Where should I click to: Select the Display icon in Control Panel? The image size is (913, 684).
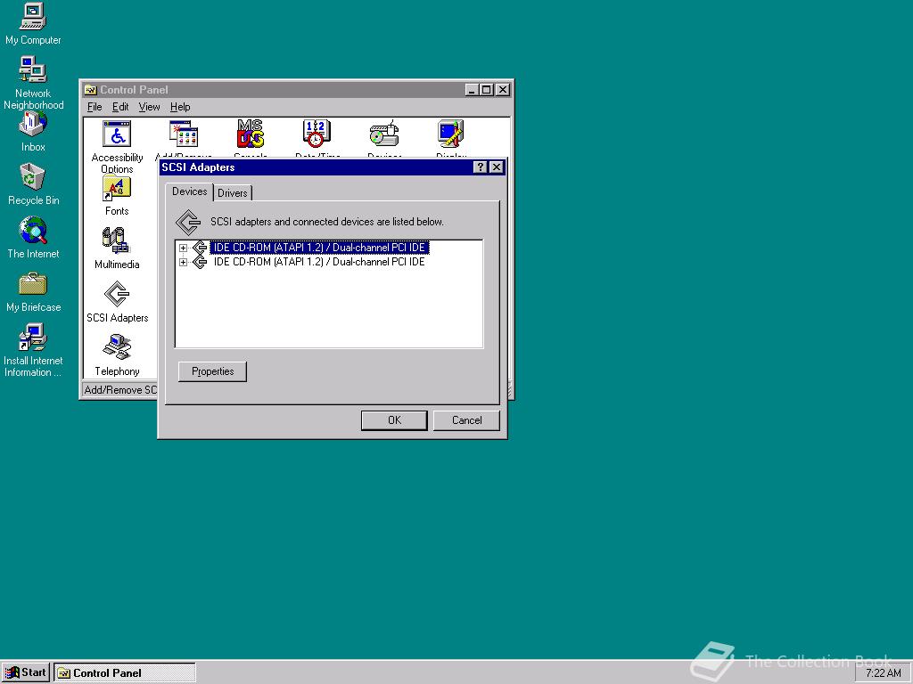[450, 134]
